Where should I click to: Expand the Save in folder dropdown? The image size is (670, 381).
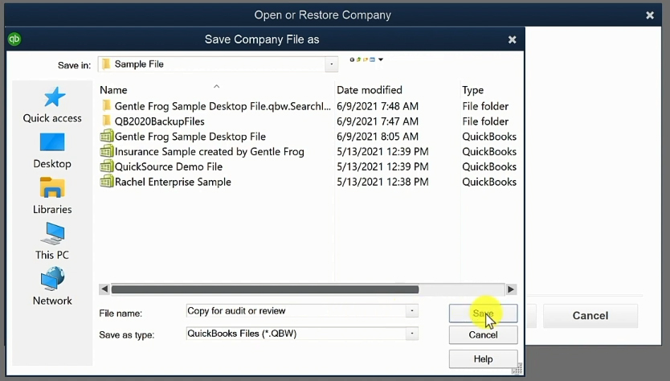pyautogui.click(x=331, y=64)
